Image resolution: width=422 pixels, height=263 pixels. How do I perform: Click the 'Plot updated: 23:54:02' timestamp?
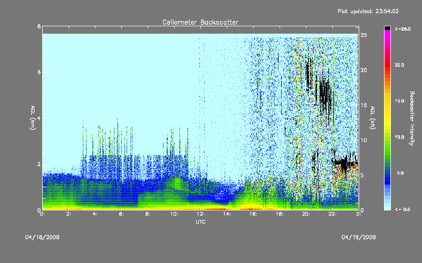click(368, 11)
